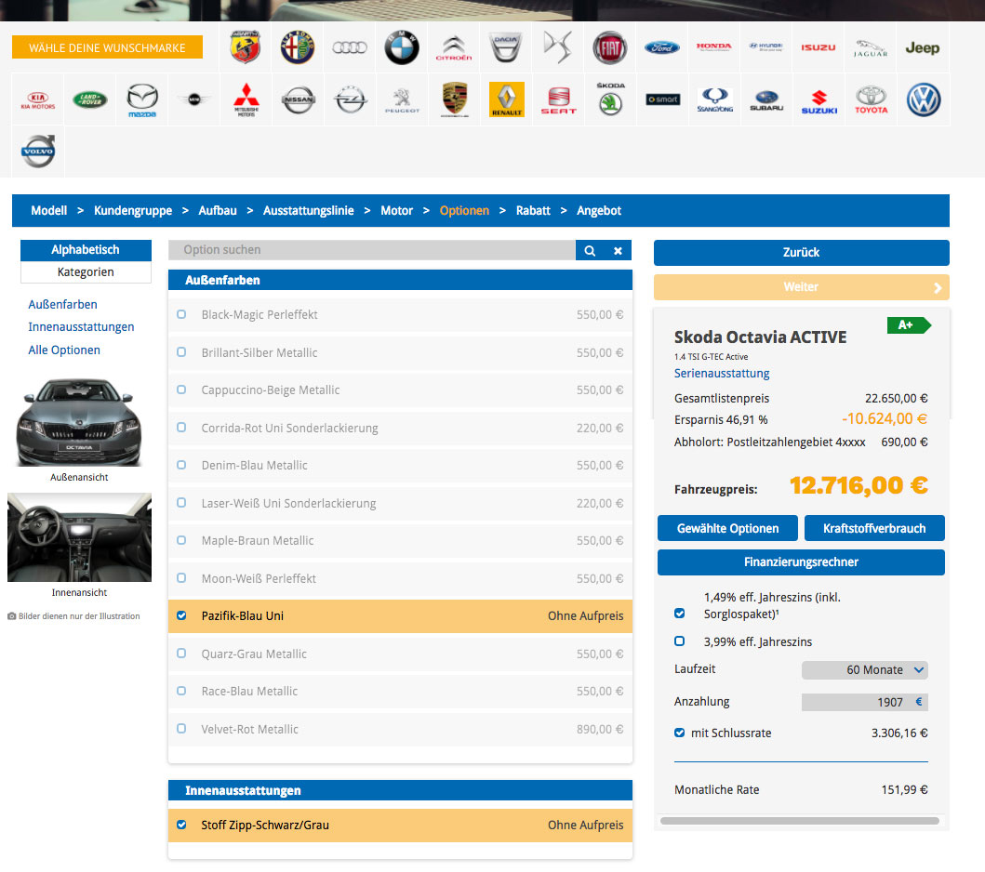Uncheck Pazifik-Blau Uni color option
985x872 pixels.
181,615
